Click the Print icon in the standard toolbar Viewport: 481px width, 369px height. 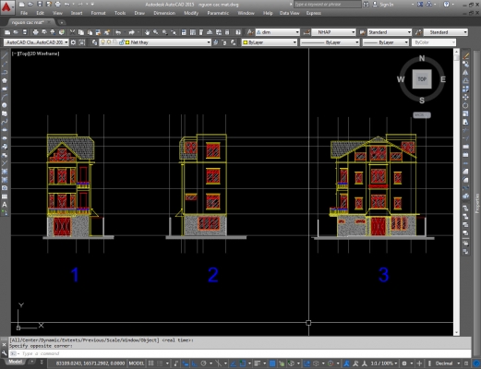click(x=36, y=32)
